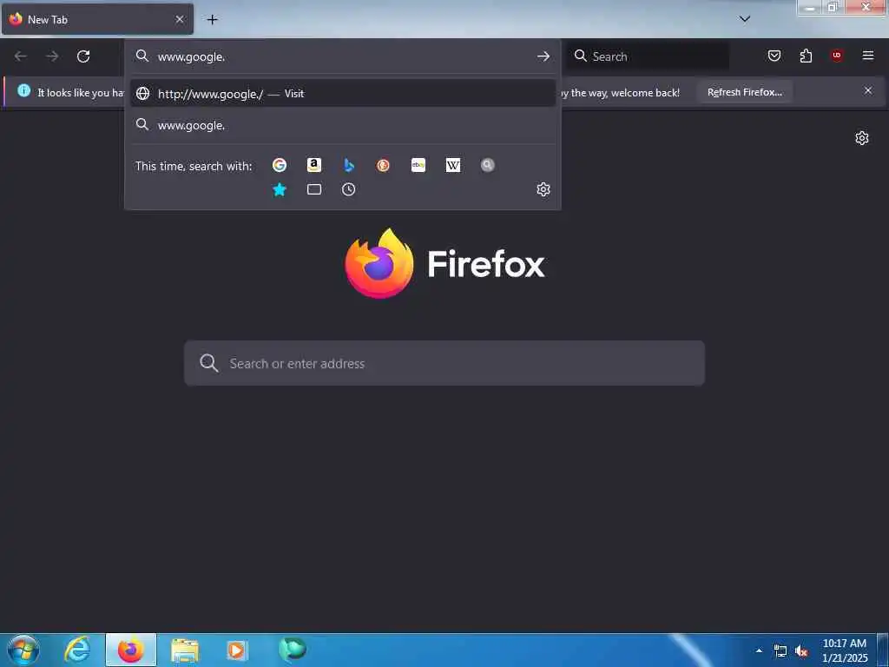889x667 pixels.
Task: Close the New Tab tab
Action: click(179, 19)
